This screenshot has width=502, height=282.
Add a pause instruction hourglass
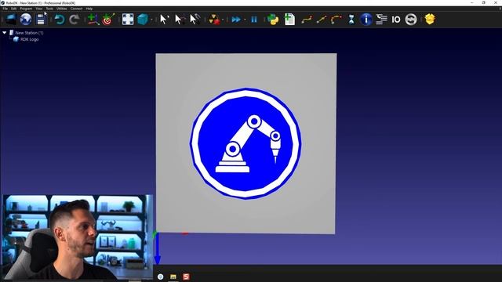point(351,20)
